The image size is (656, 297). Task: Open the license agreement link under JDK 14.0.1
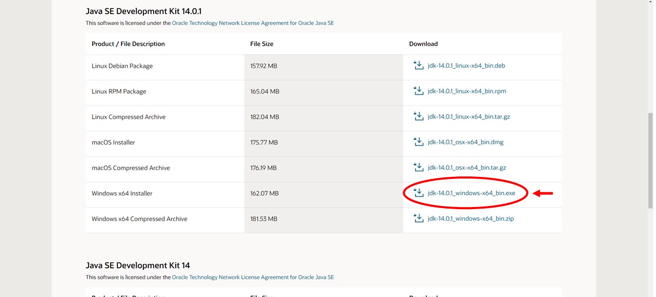tap(253, 23)
